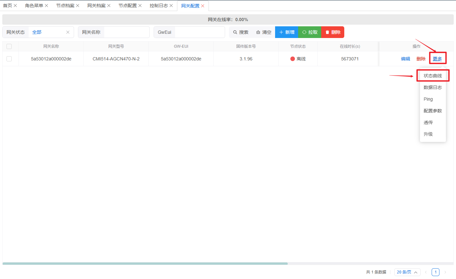Clear the 网关状态 filter selection
The height and width of the screenshot is (279, 456).
click(68, 32)
